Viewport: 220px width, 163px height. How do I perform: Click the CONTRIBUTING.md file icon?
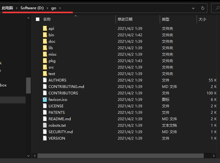pyautogui.click(x=45, y=86)
